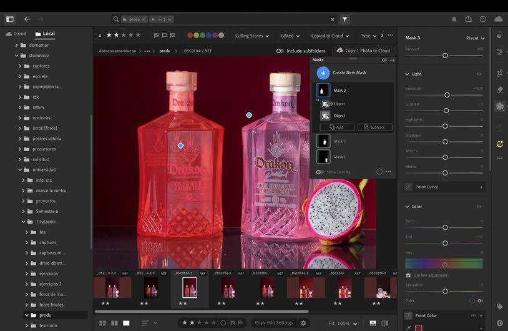The height and width of the screenshot is (331, 508).
Task: Open Culling Scores dropdown
Action: (252, 36)
